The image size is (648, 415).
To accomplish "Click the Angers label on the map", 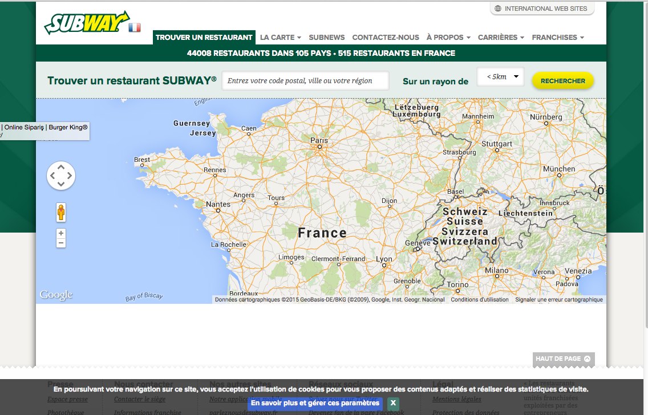I will click(244, 195).
